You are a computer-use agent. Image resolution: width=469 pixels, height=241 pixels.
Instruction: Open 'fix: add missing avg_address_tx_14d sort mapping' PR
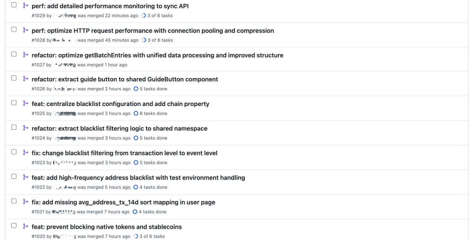coord(124,202)
